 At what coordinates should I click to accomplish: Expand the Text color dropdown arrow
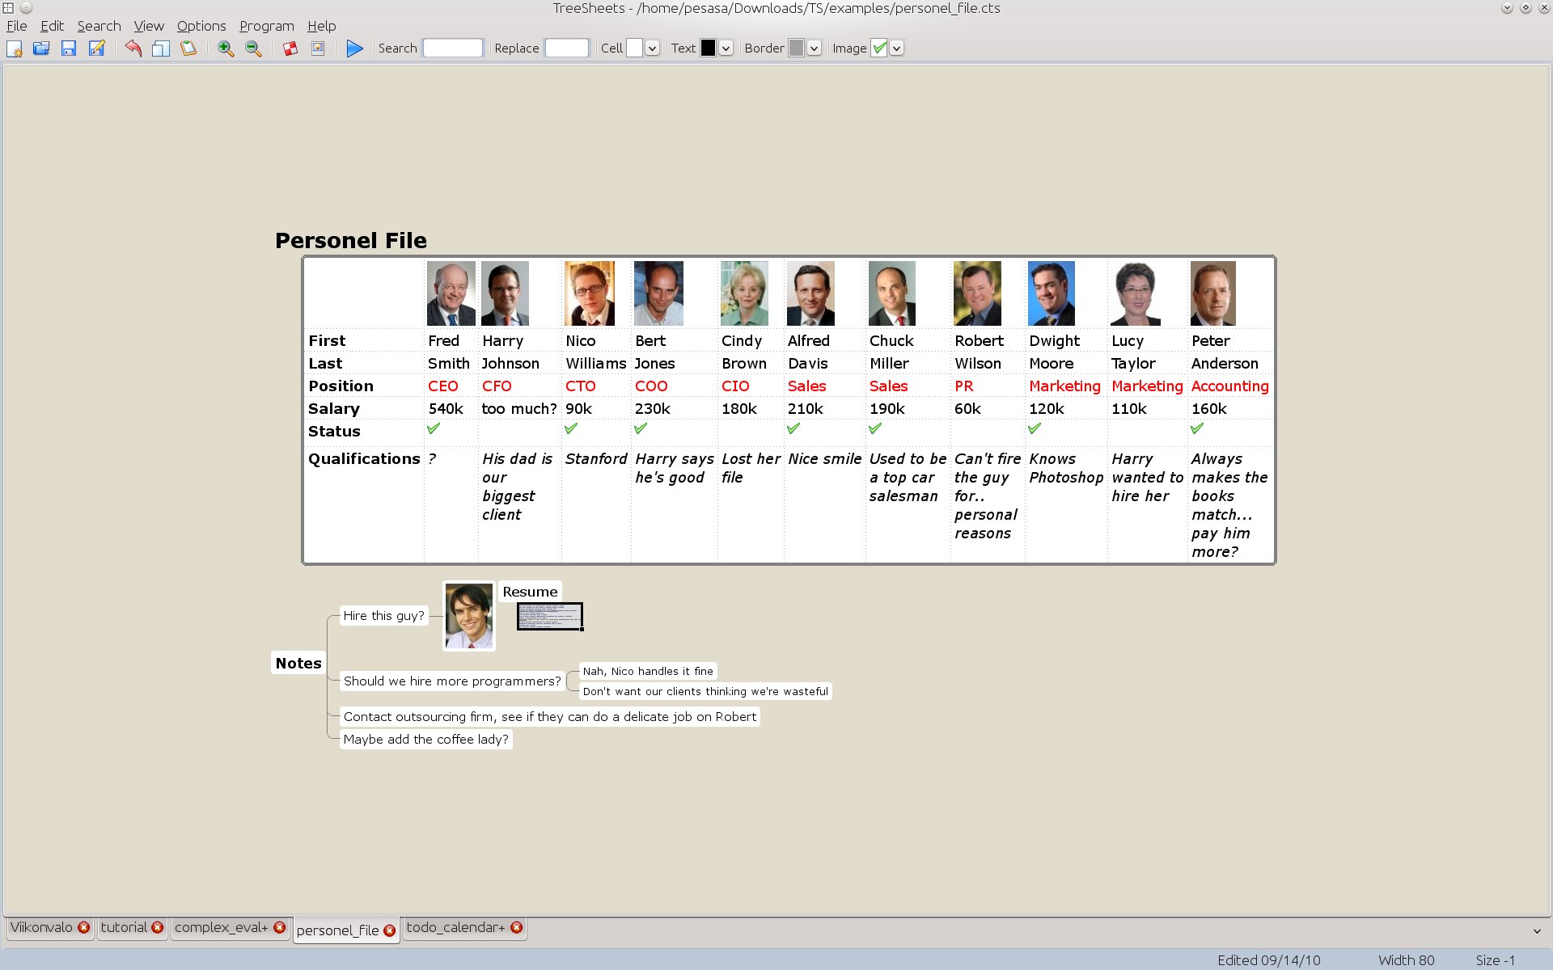[x=726, y=48]
